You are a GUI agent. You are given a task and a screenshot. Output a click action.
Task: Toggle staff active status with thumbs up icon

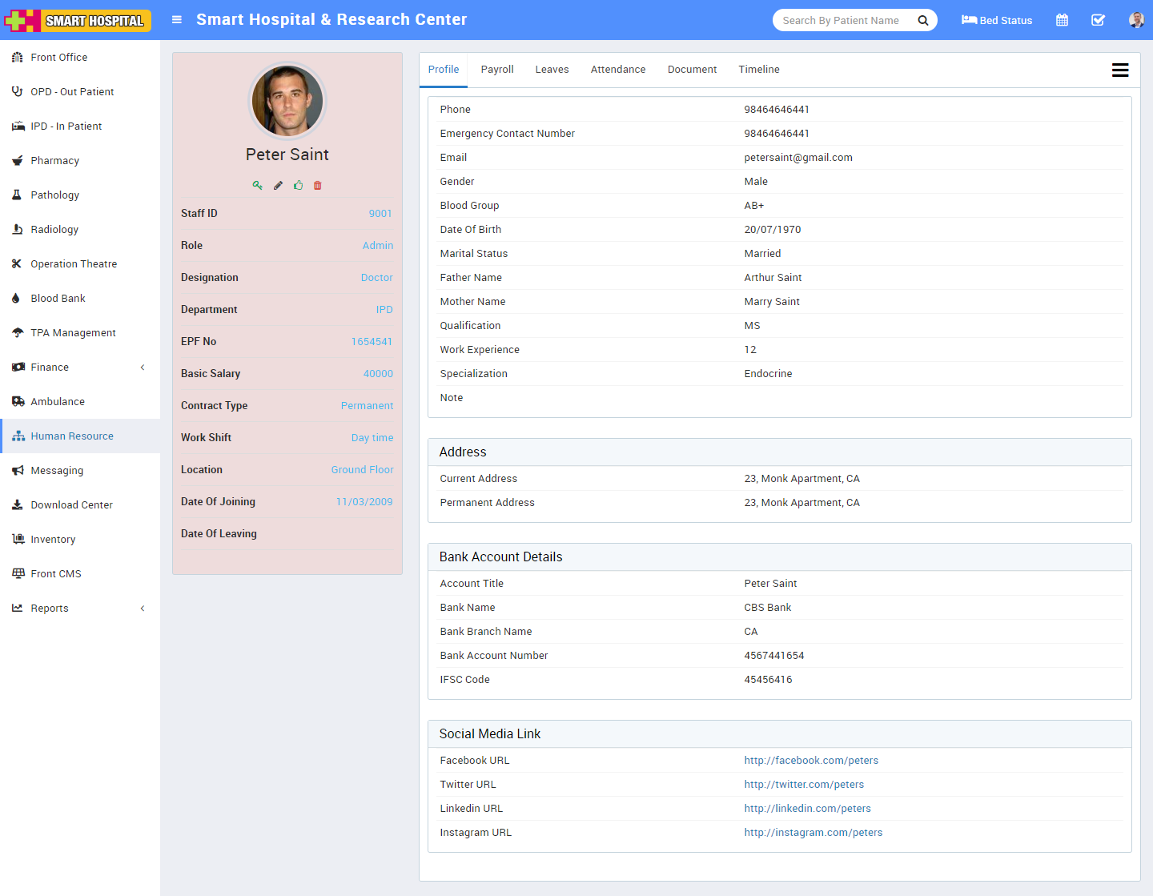(298, 185)
